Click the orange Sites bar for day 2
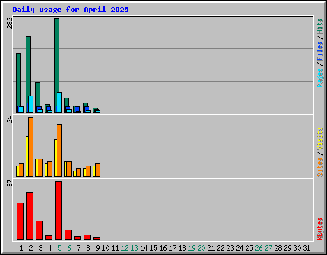327x255 pixels. click(x=31, y=147)
